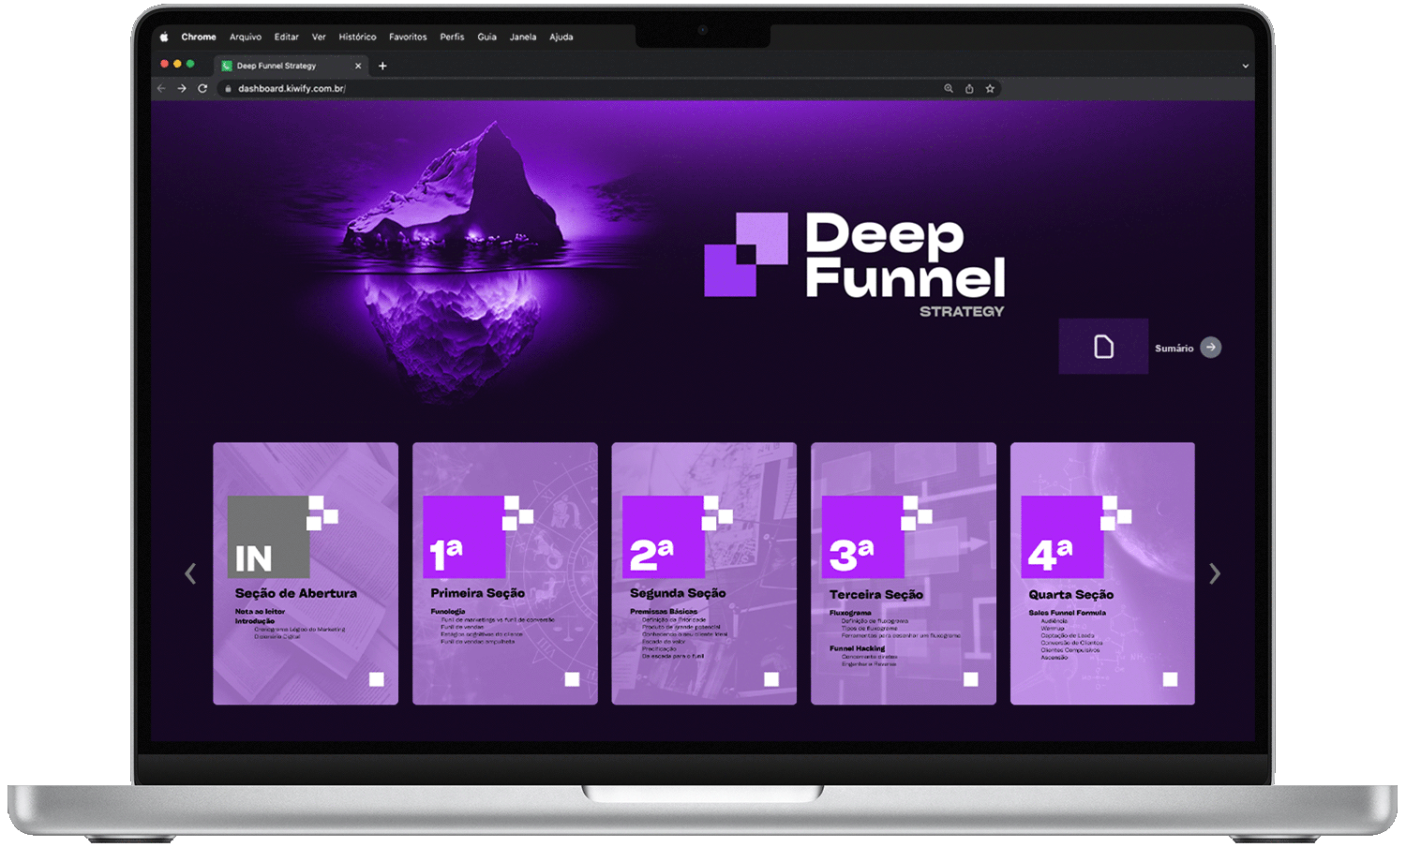This screenshot has height=847, width=1406.
Task: Open the Favoritos menu
Action: click(408, 37)
